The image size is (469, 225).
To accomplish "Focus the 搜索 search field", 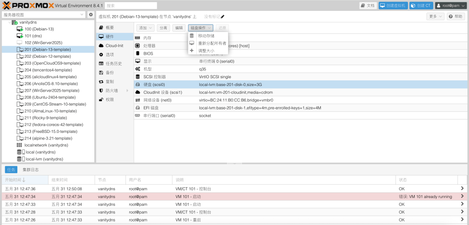I will click(131, 5).
